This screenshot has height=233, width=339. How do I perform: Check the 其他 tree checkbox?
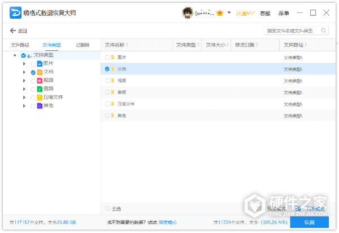point(33,106)
